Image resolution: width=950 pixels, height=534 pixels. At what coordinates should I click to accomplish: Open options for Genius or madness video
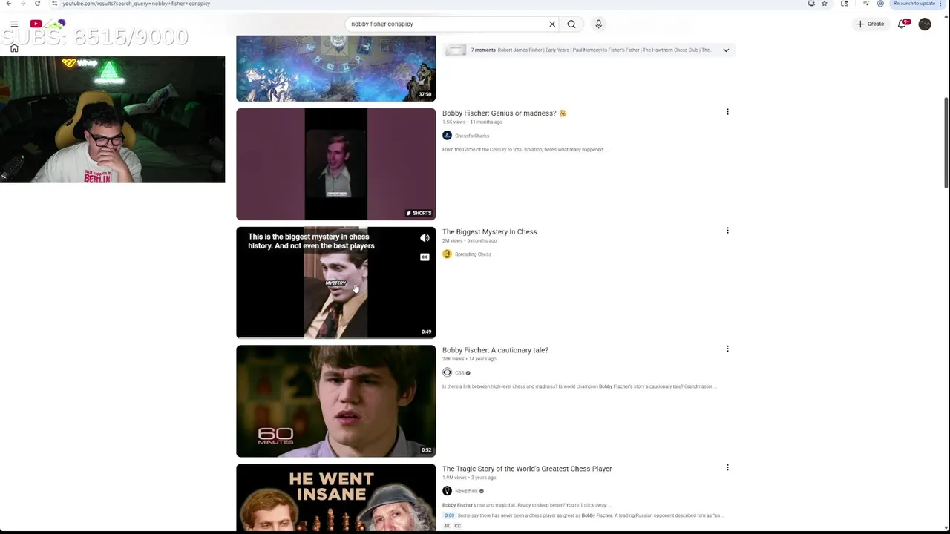pos(727,112)
